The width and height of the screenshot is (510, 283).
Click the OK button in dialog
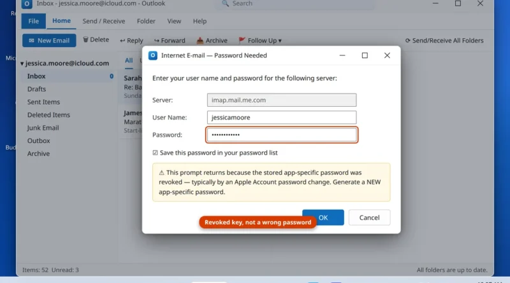tap(323, 217)
